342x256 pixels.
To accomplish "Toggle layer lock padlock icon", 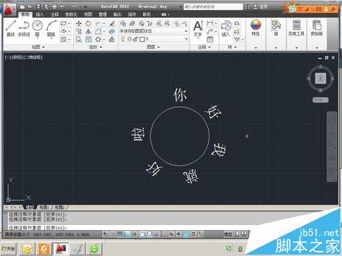I will (135, 39).
